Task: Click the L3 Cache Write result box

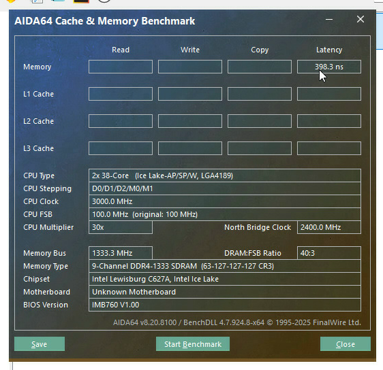Action: [190, 148]
